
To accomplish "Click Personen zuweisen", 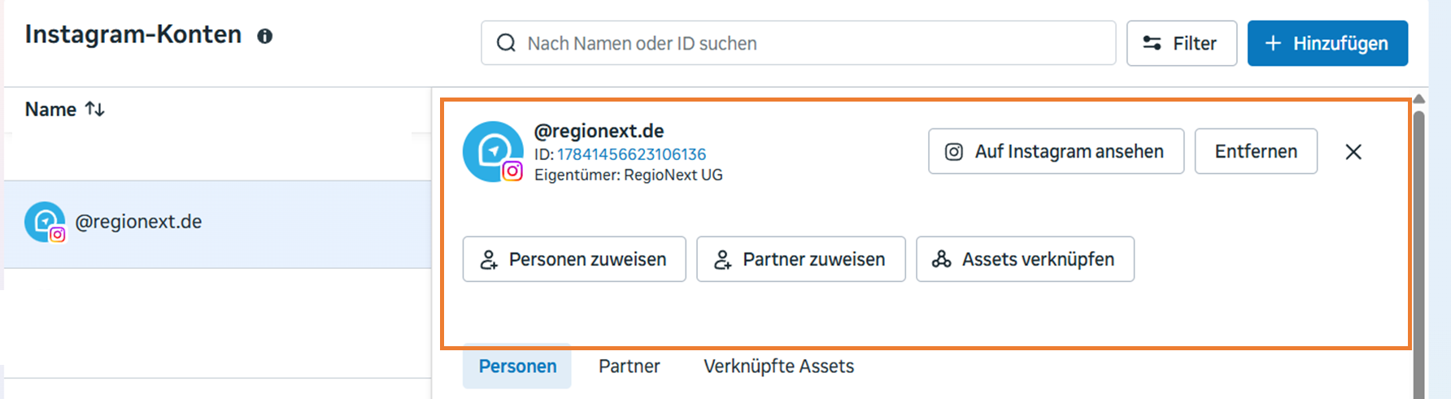I will click(574, 259).
